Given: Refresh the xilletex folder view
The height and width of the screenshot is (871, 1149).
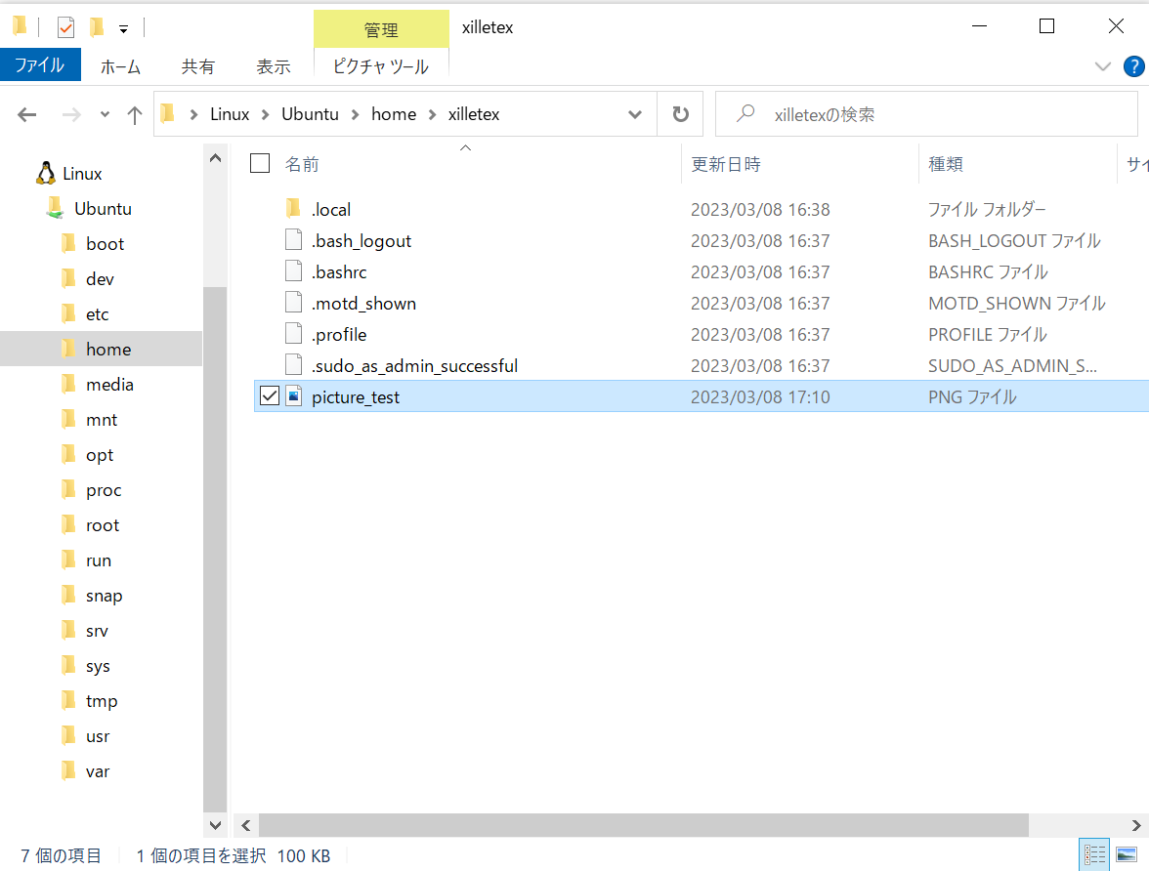Looking at the screenshot, I should [679, 114].
